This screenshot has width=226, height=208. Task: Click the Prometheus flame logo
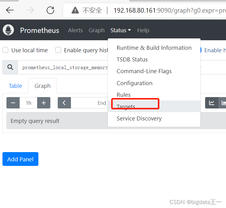(x=8, y=30)
